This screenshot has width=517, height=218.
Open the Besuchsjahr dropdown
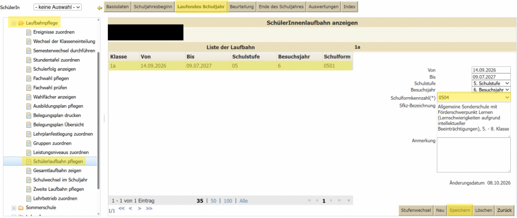click(491, 89)
